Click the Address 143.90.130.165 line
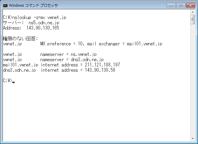The image size is (198, 144). coord(31,28)
